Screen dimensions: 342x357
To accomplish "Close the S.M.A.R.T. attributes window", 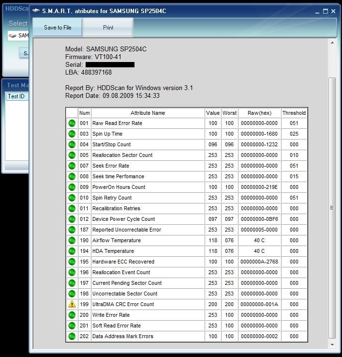I will coord(333,11).
